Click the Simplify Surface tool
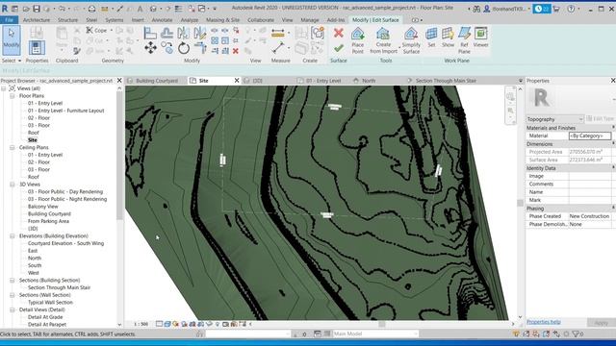Image resolution: width=616 pixels, height=346 pixels. click(x=411, y=40)
